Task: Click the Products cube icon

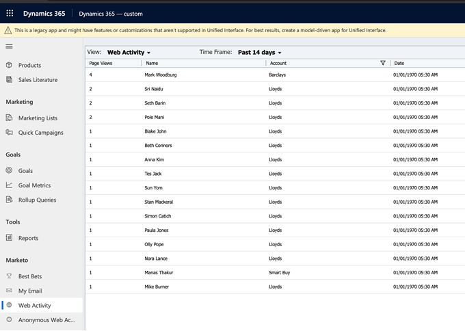Action: click(x=9, y=65)
